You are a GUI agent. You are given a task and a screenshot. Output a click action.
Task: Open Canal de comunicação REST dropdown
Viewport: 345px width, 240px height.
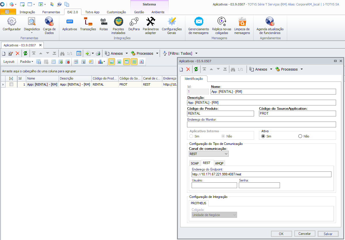coord(209,154)
